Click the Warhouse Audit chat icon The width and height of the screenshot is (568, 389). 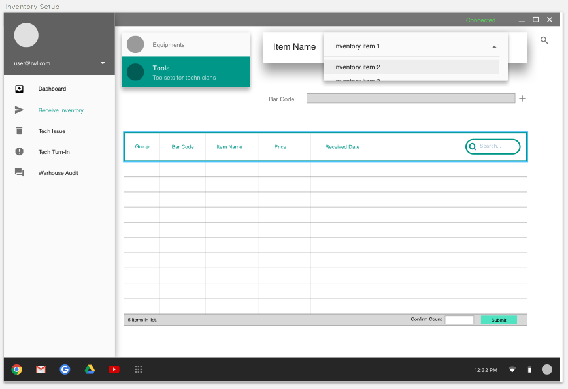click(x=20, y=173)
